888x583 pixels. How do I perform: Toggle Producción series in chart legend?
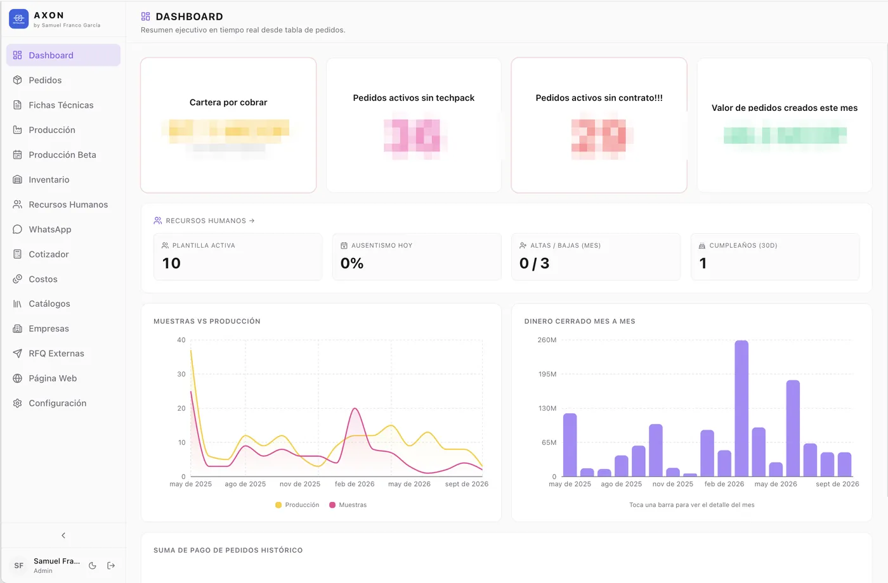[x=297, y=505]
